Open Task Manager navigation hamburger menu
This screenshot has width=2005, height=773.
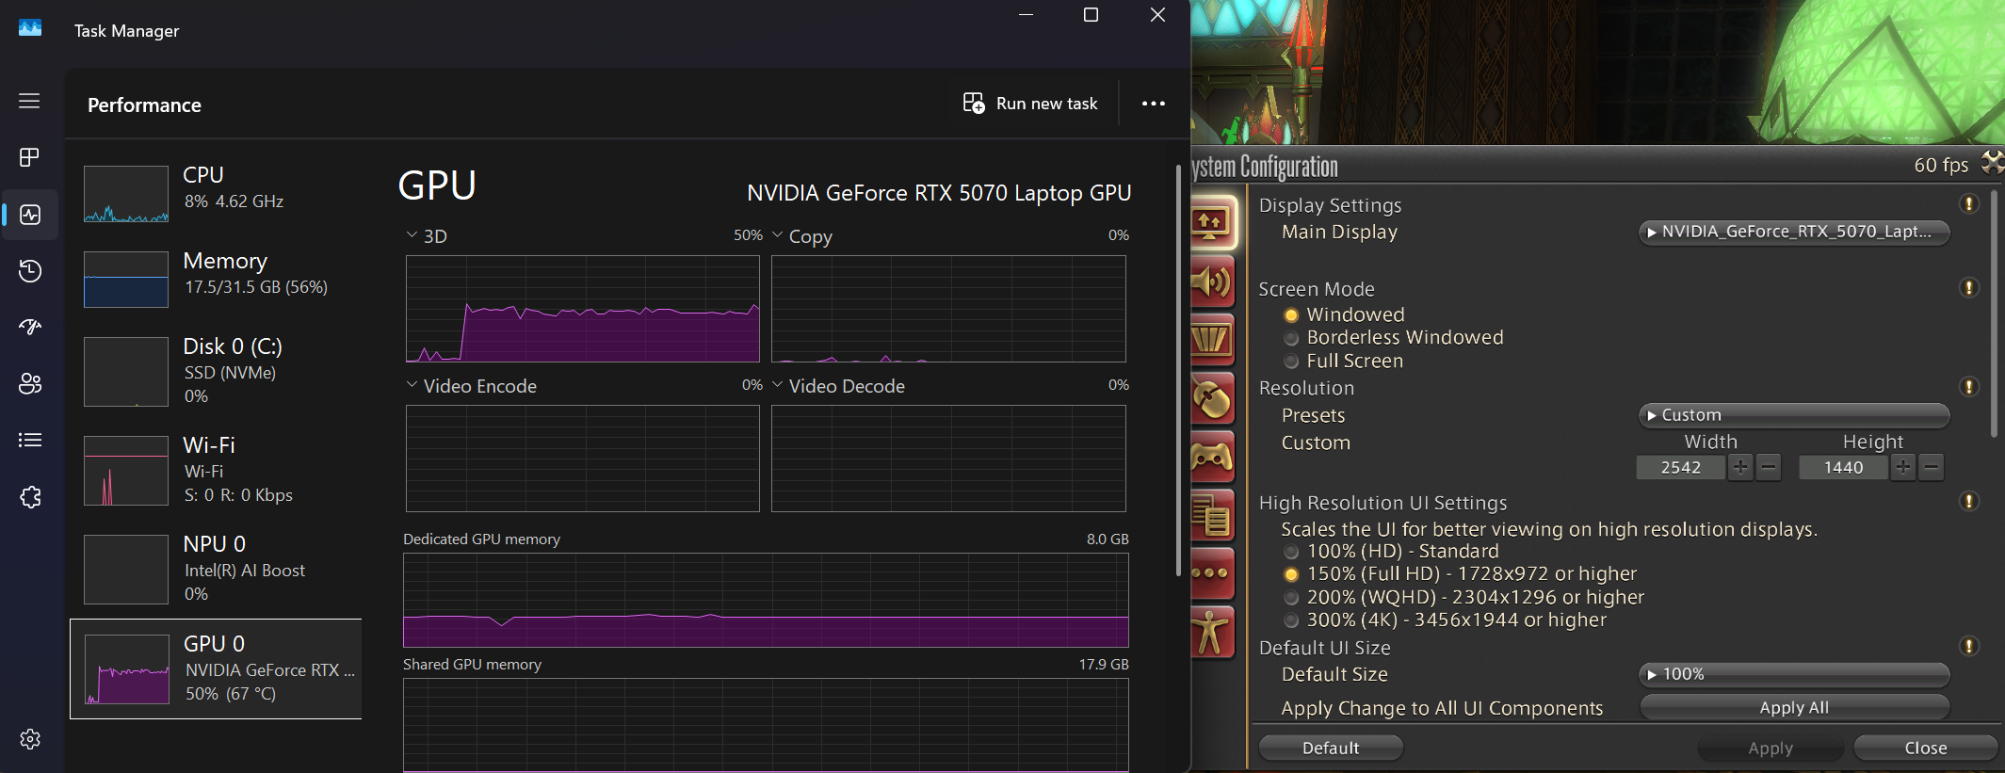pyautogui.click(x=29, y=101)
